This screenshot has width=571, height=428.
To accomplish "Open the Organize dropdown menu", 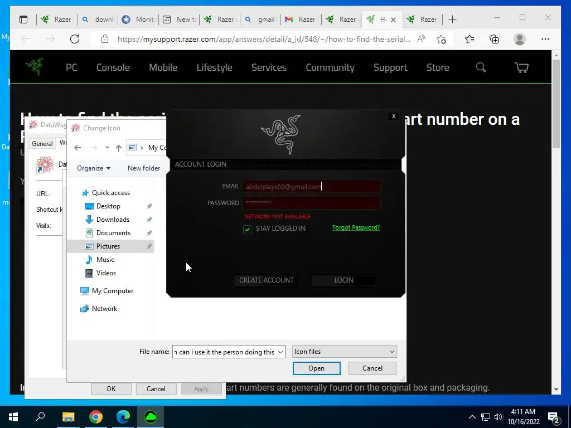I will tap(94, 168).
